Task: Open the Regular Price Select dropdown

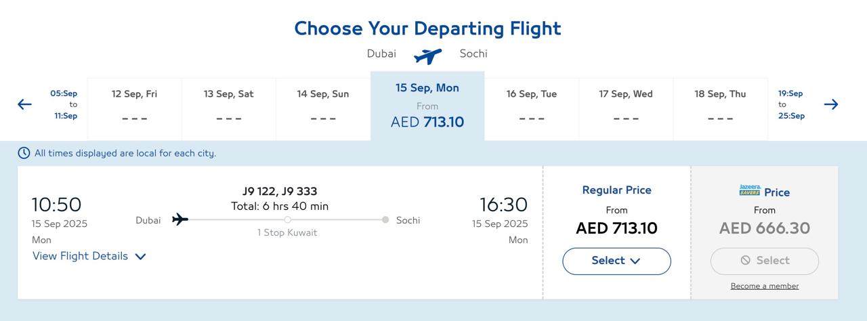Action: click(616, 261)
